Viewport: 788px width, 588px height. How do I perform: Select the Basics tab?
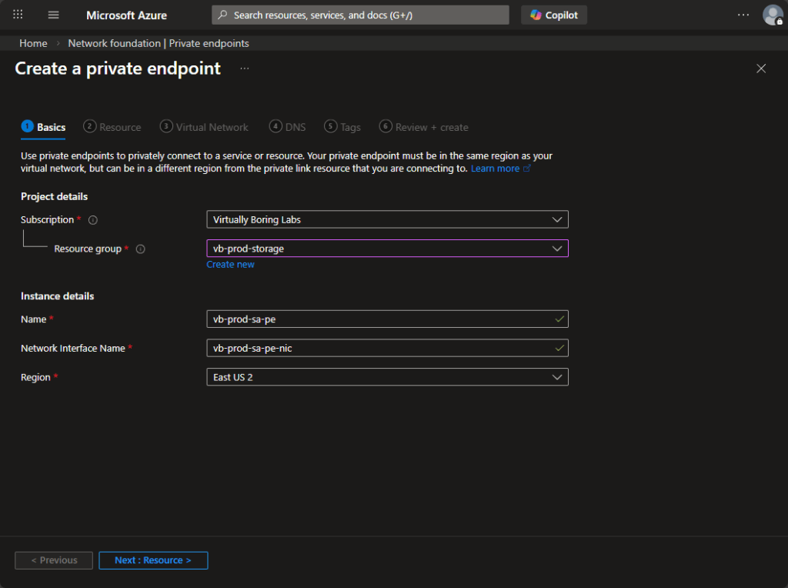43,127
